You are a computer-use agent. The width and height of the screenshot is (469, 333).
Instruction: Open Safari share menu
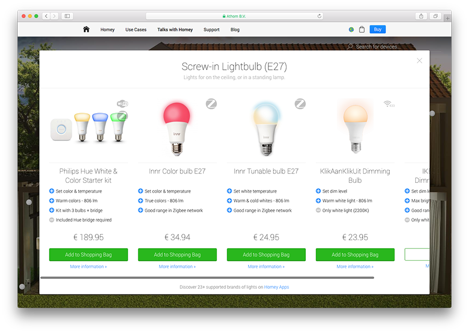(421, 16)
